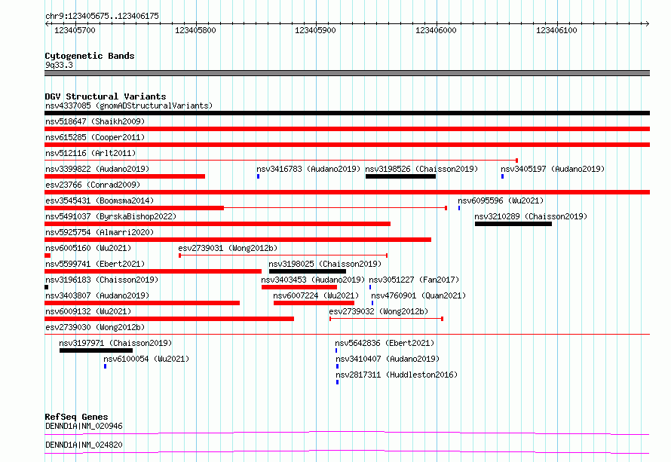The image size is (671, 462).
Task: Click the thin red interval under esv2739031
Action: click(283, 255)
